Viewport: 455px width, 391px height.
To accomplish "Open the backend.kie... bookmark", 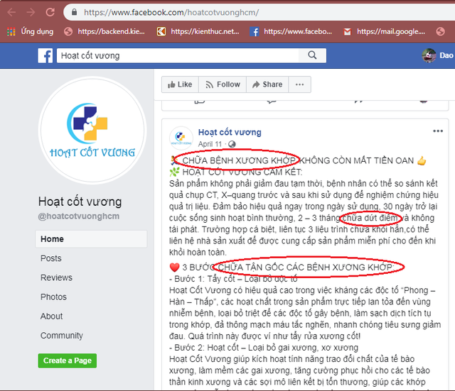I will click(105, 31).
